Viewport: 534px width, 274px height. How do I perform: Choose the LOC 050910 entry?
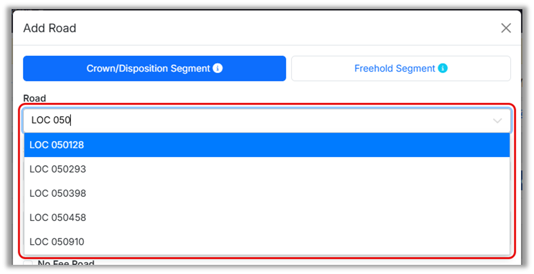point(57,242)
